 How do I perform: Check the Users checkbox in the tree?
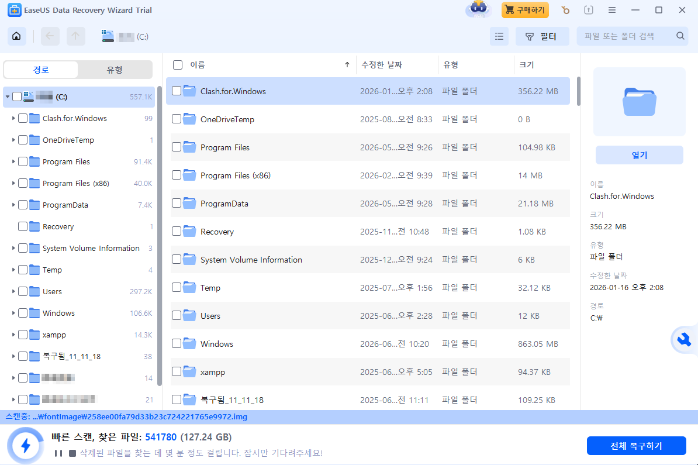[23, 291]
